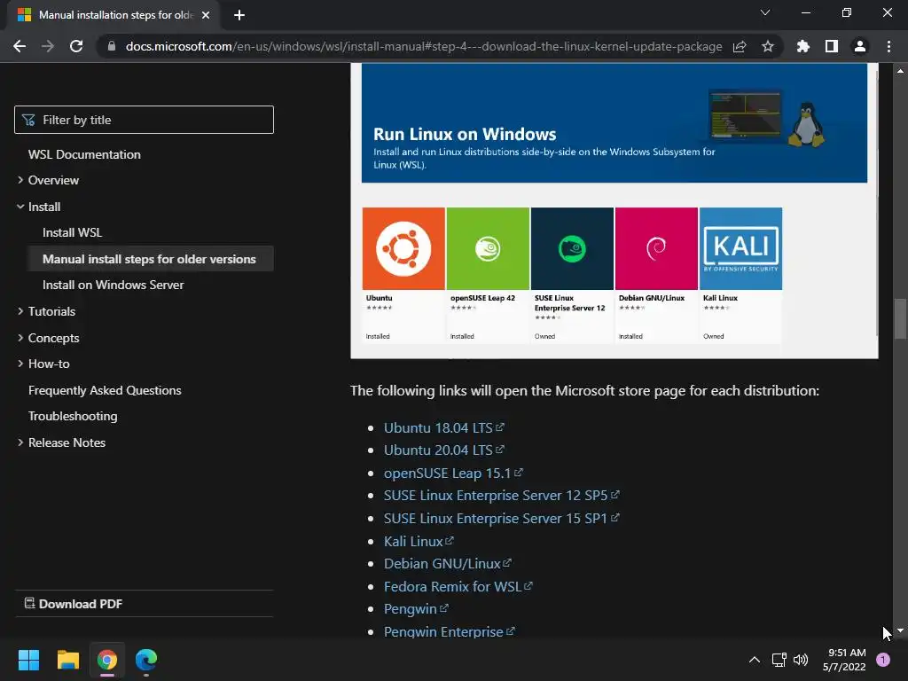Screen dimensions: 908x681
Task: Bookmark this page with the star
Action: [768, 46]
